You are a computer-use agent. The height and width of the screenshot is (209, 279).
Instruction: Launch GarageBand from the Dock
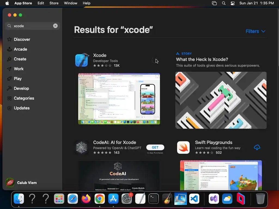pos(167,198)
